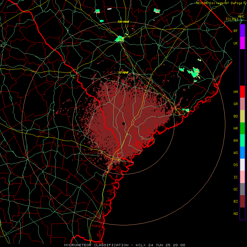This screenshot has width=247, height=247.
Task: Select the BD yellow legend swatch
Action: coord(242,116)
